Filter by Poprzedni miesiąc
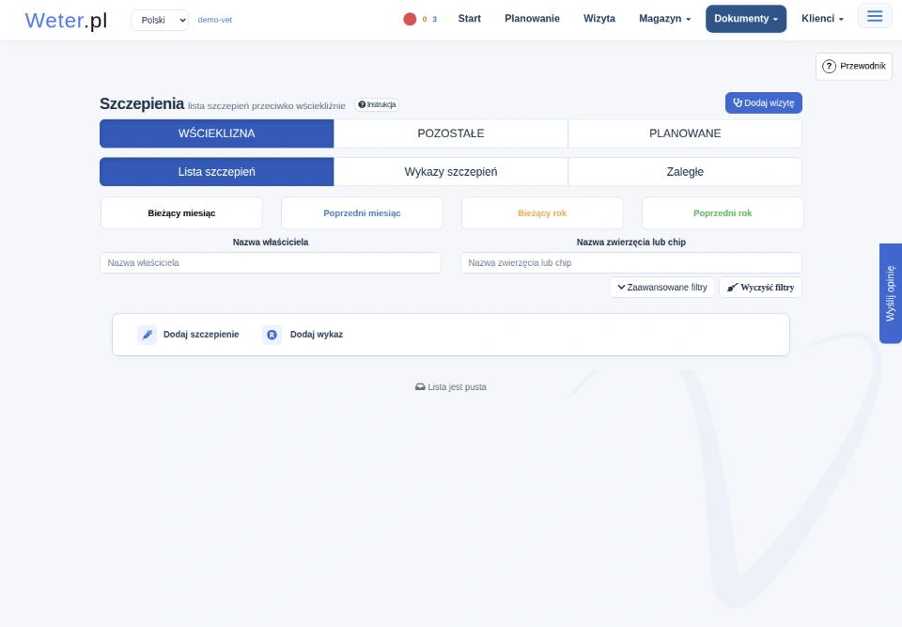 362,213
